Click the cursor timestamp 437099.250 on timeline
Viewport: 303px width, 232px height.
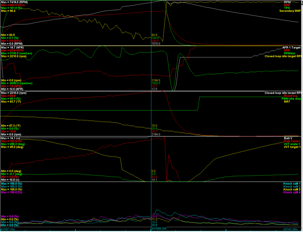click(159, 228)
